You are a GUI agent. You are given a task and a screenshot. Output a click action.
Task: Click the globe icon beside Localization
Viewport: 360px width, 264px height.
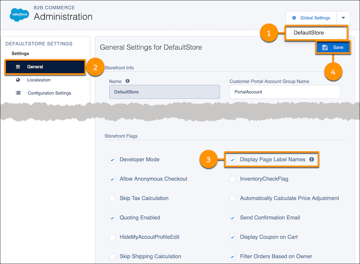18,80
